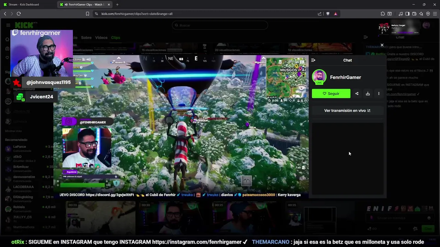Open the media control music note icon
440x247 pixels.
click(400, 14)
